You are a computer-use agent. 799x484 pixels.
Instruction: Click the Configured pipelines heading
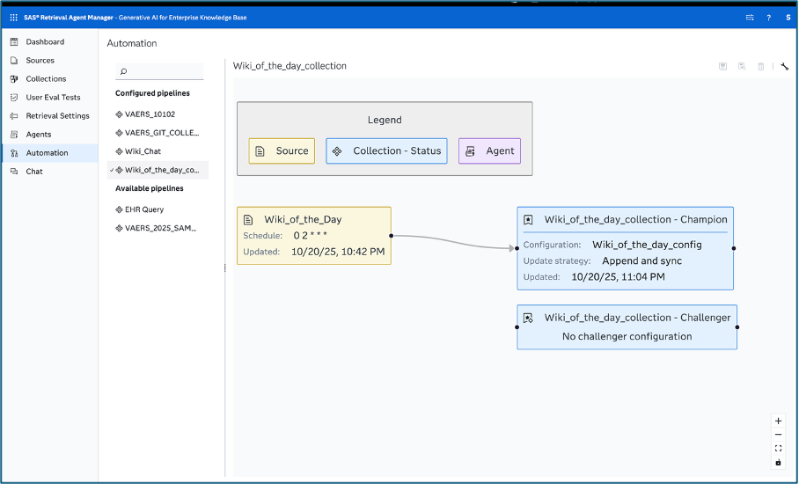pos(152,93)
